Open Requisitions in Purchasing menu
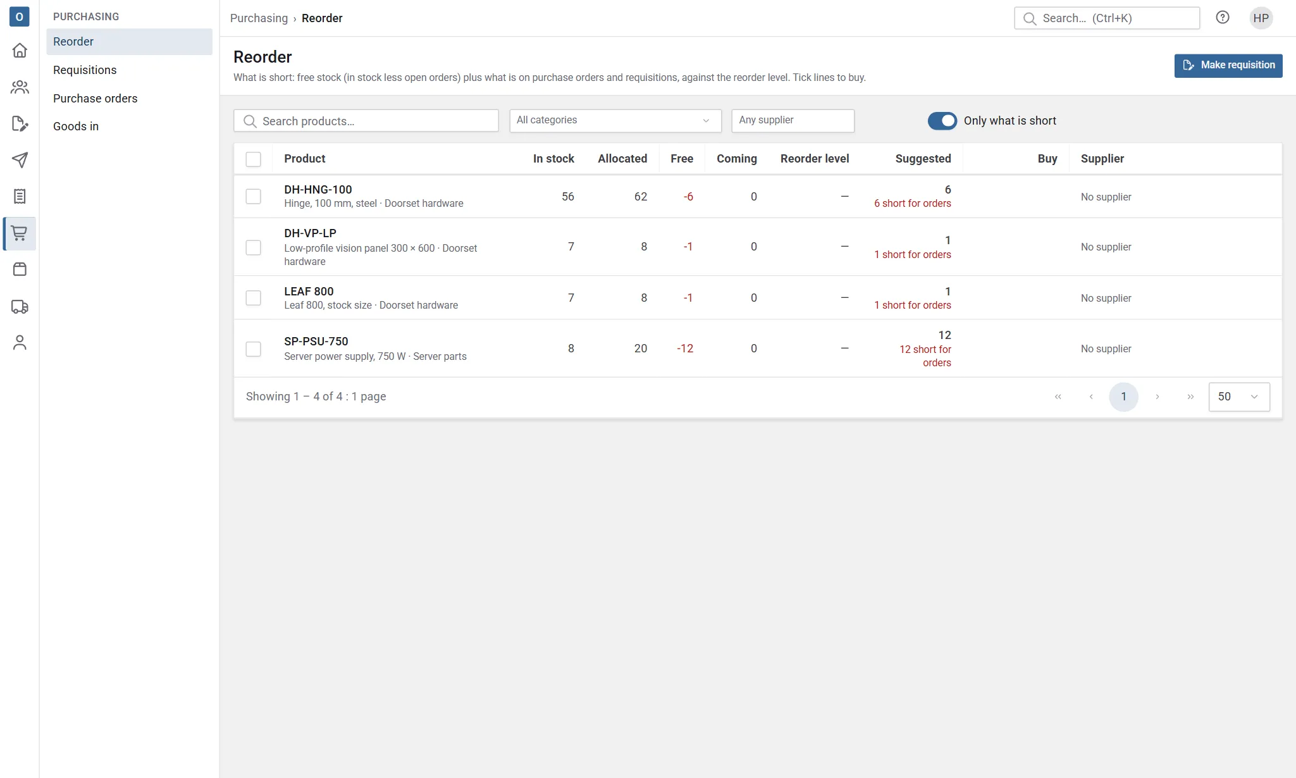This screenshot has height=778, width=1296. [x=129, y=70]
